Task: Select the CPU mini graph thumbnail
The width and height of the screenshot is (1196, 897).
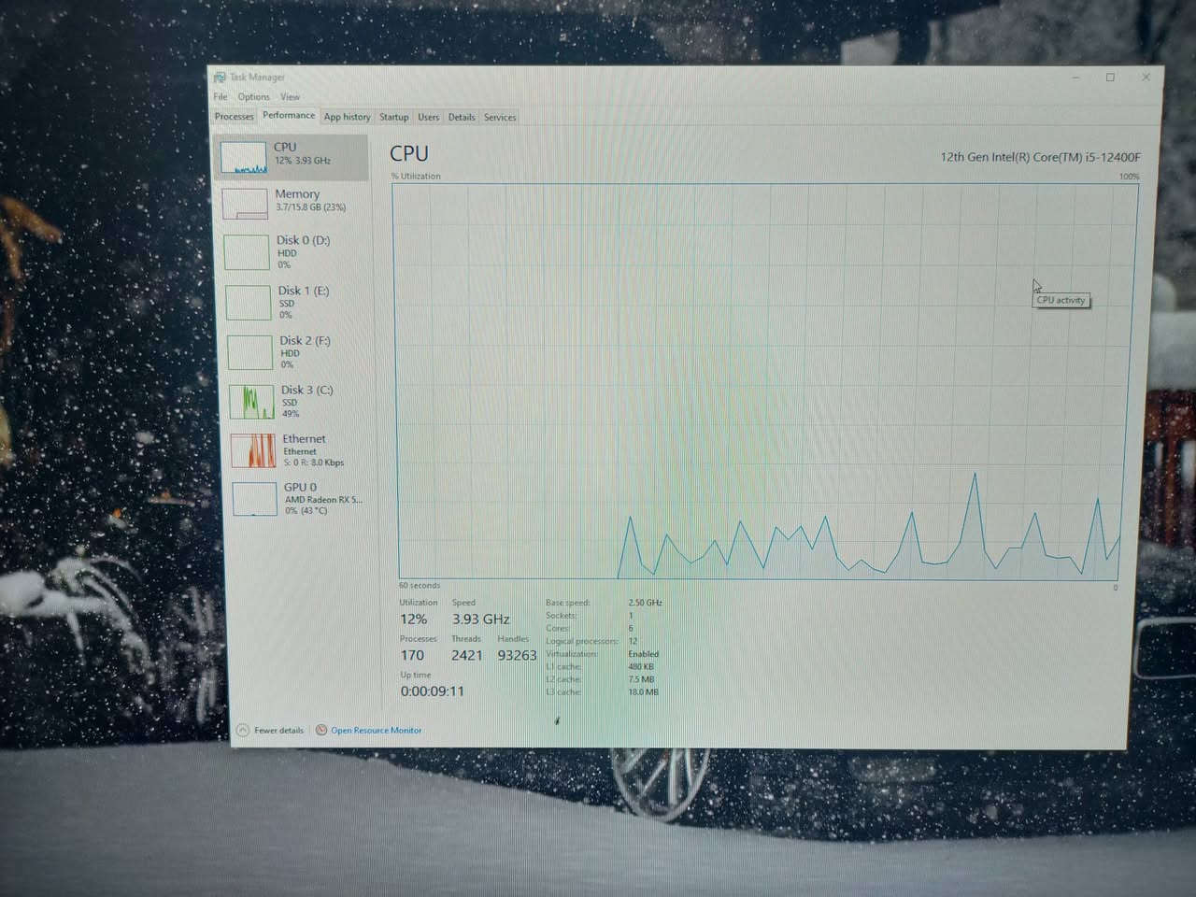Action: pyautogui.click(x=244, y=157)
